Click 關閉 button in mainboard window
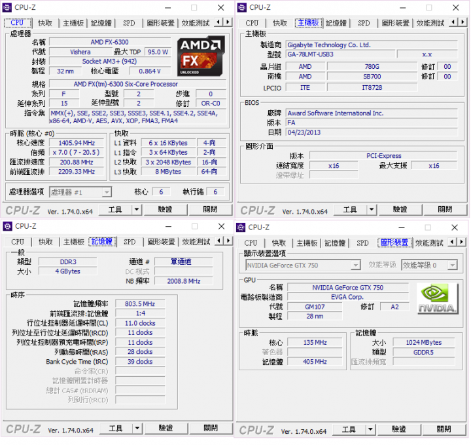The width and height of the screenshot is (471, 445). click(445, 209)
